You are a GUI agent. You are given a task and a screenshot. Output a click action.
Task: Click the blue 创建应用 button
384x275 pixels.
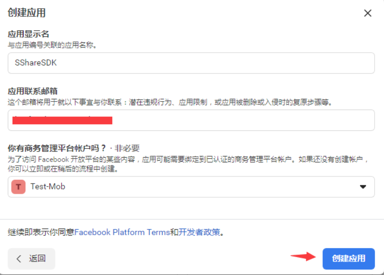(x=348, y=259)
